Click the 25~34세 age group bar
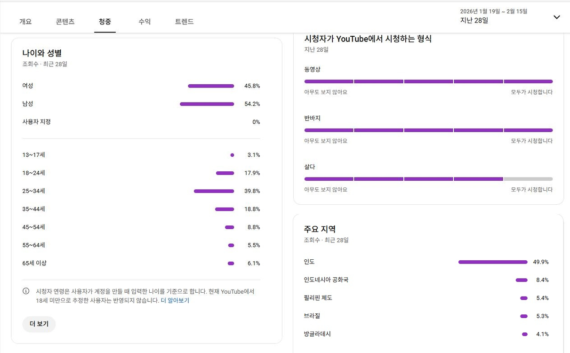Viewport: 570px width, 353px height. click(x=213, y=191)
